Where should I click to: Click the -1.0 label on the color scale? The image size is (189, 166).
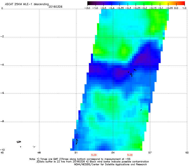(95, 8)
